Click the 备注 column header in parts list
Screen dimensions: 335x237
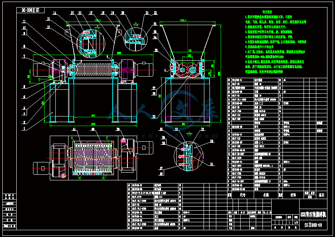tap(321, 195)
